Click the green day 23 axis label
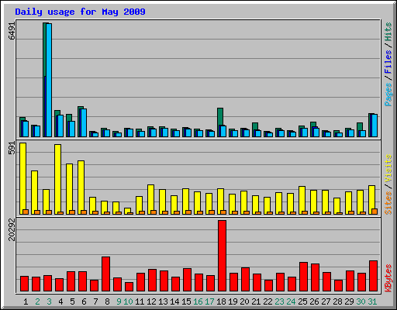This screenshot has height=310, width=397. (279, 301)
